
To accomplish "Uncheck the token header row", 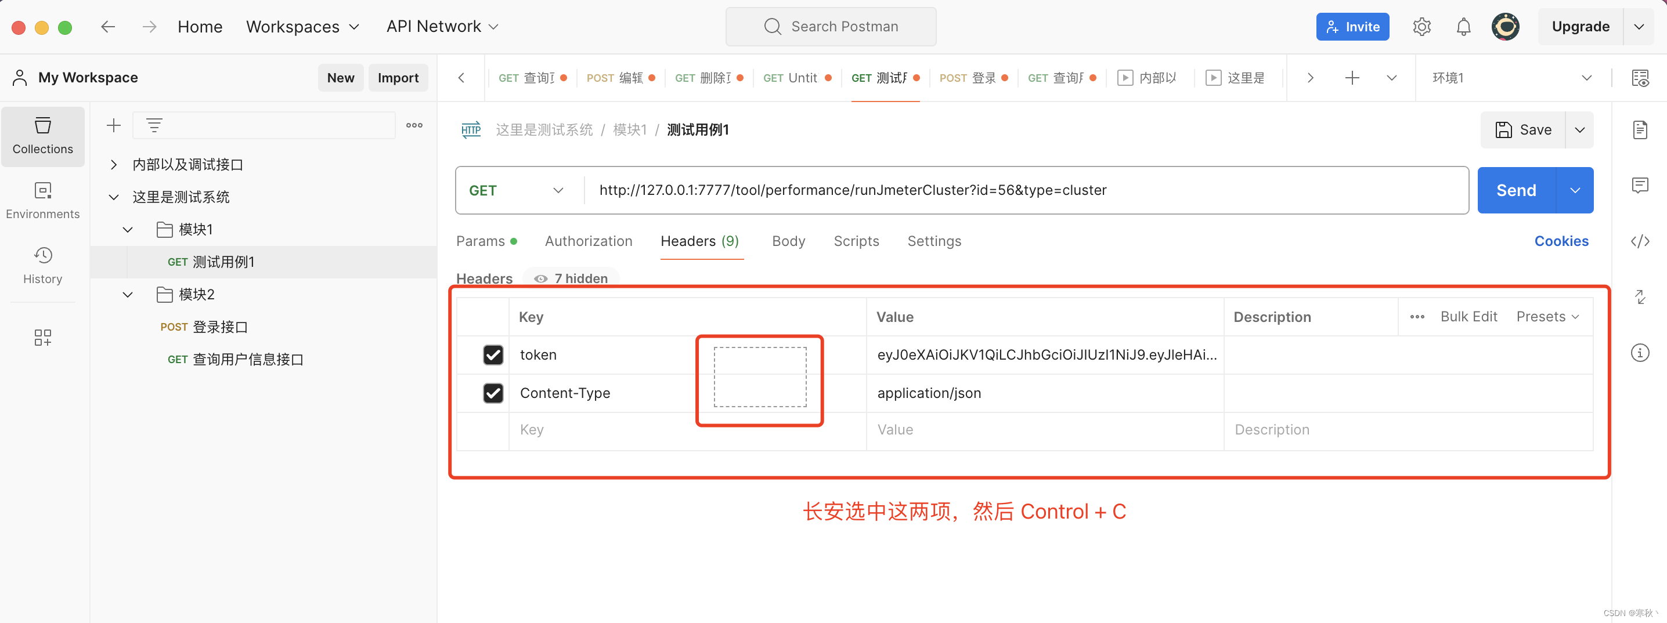I will (494, 354).
